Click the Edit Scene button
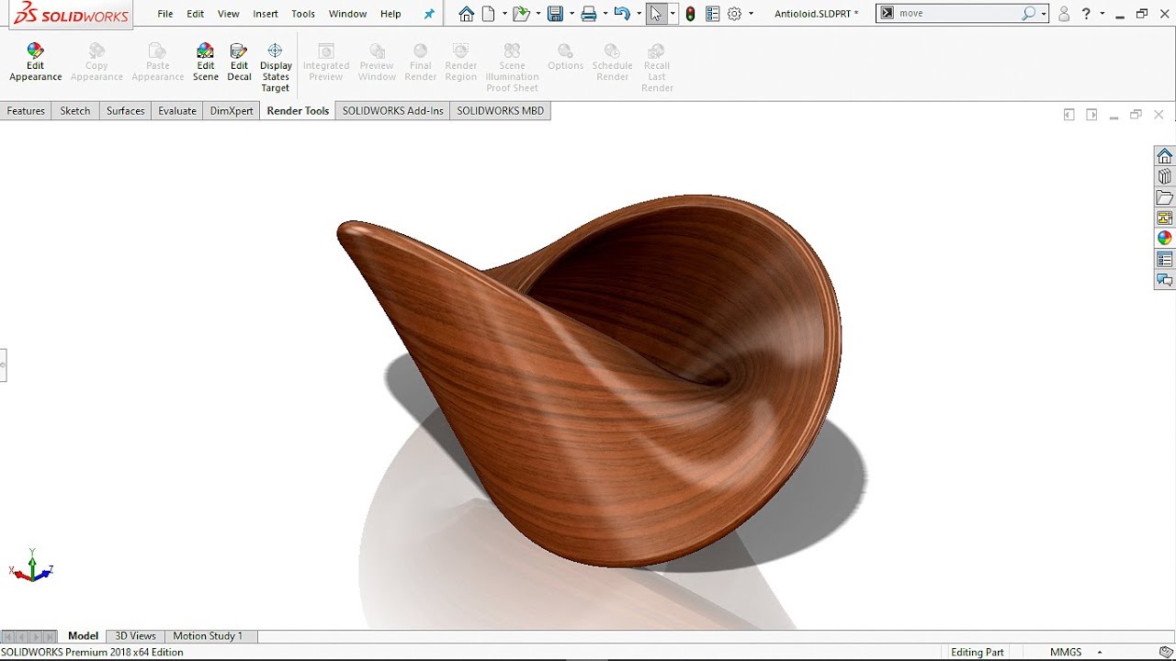 tap(206, 62)
